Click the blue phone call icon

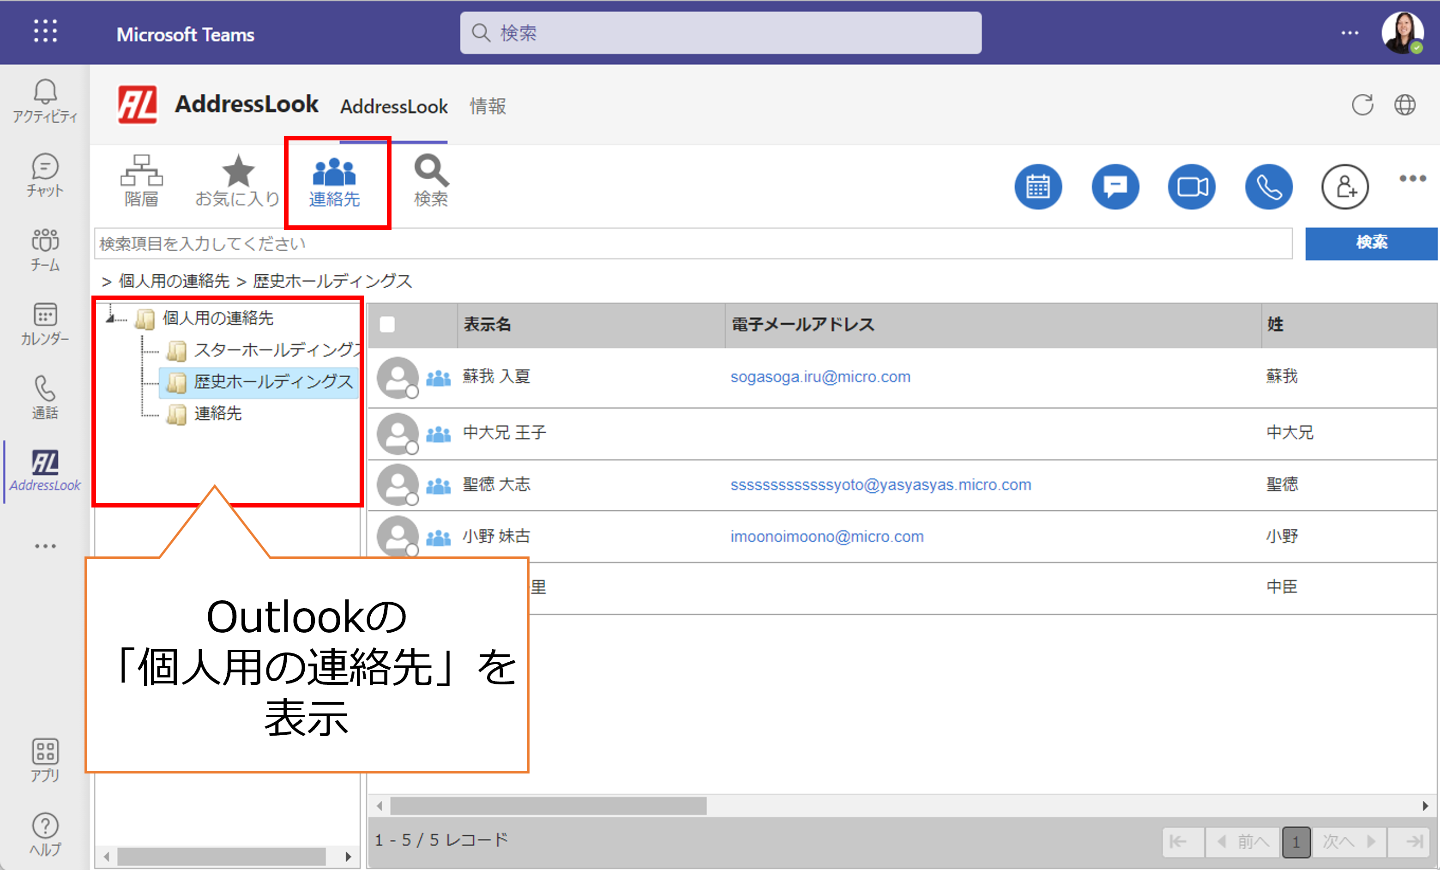[x=1268, y=187]
